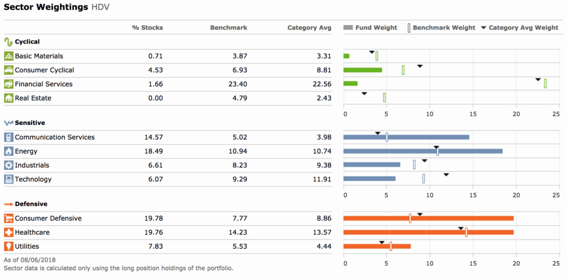Click the Sensitive category heading

tap(30, 123)
